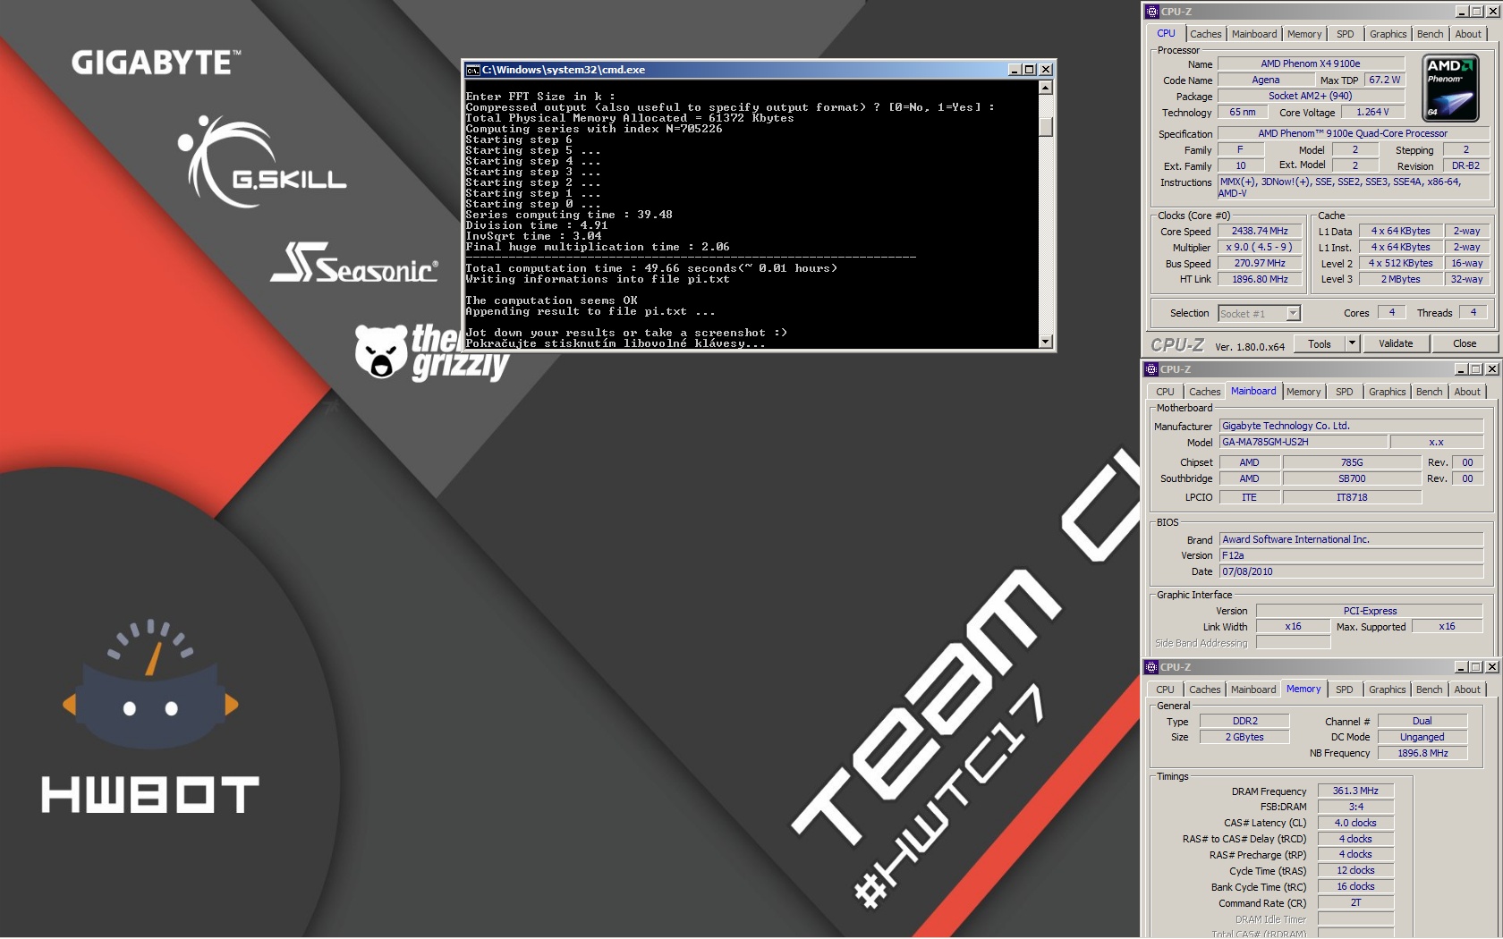Select About tab in Memory CPU-Z window
This screenshot has width=1503, height=939.
(x=1467, y=689)
